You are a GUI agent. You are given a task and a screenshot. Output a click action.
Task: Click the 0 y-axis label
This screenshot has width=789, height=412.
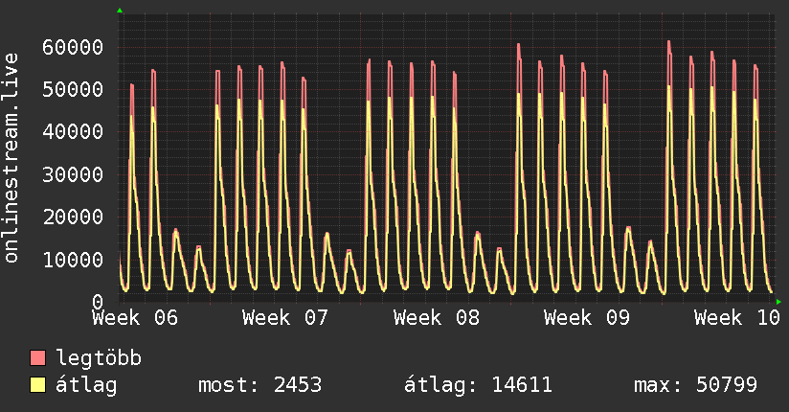tap(98, 302)
